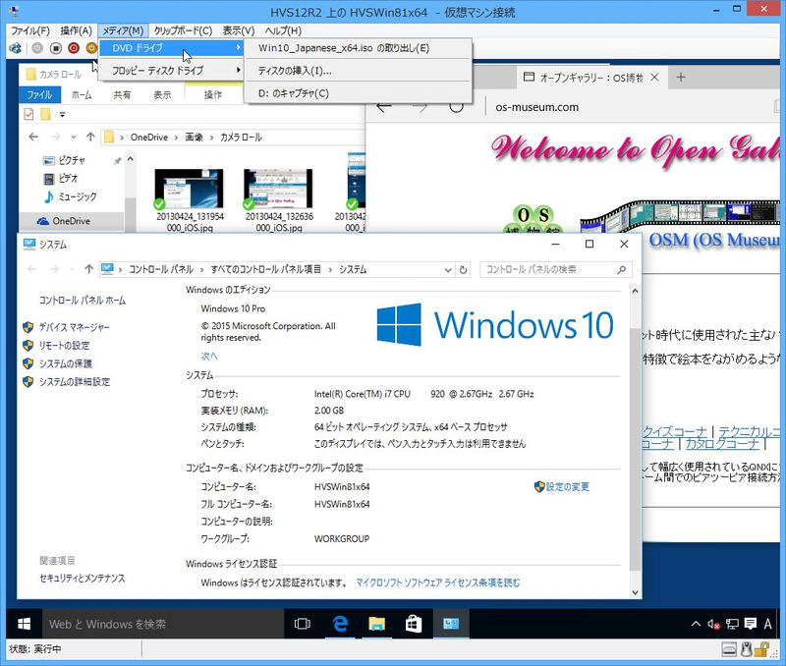This screenshot has height=666, width=786.
Task: Click the Ctrl+Alt+Del toolbar icon
Action: (16, 48)
